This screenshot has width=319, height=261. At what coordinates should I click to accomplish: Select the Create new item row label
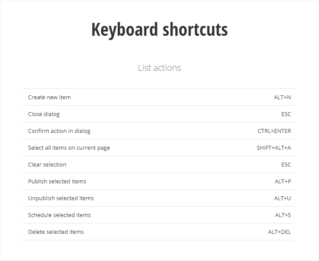pos(50,97)
